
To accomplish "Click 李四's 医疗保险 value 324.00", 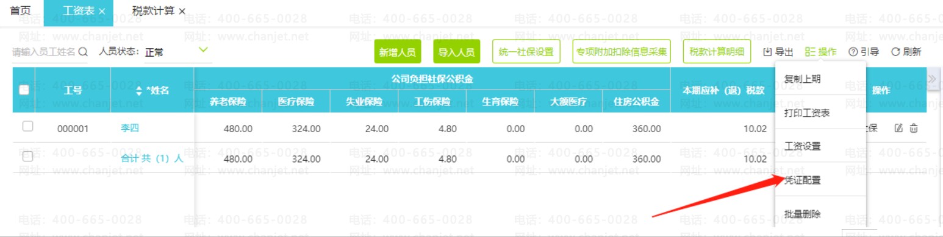I will [x=306, y=129].
